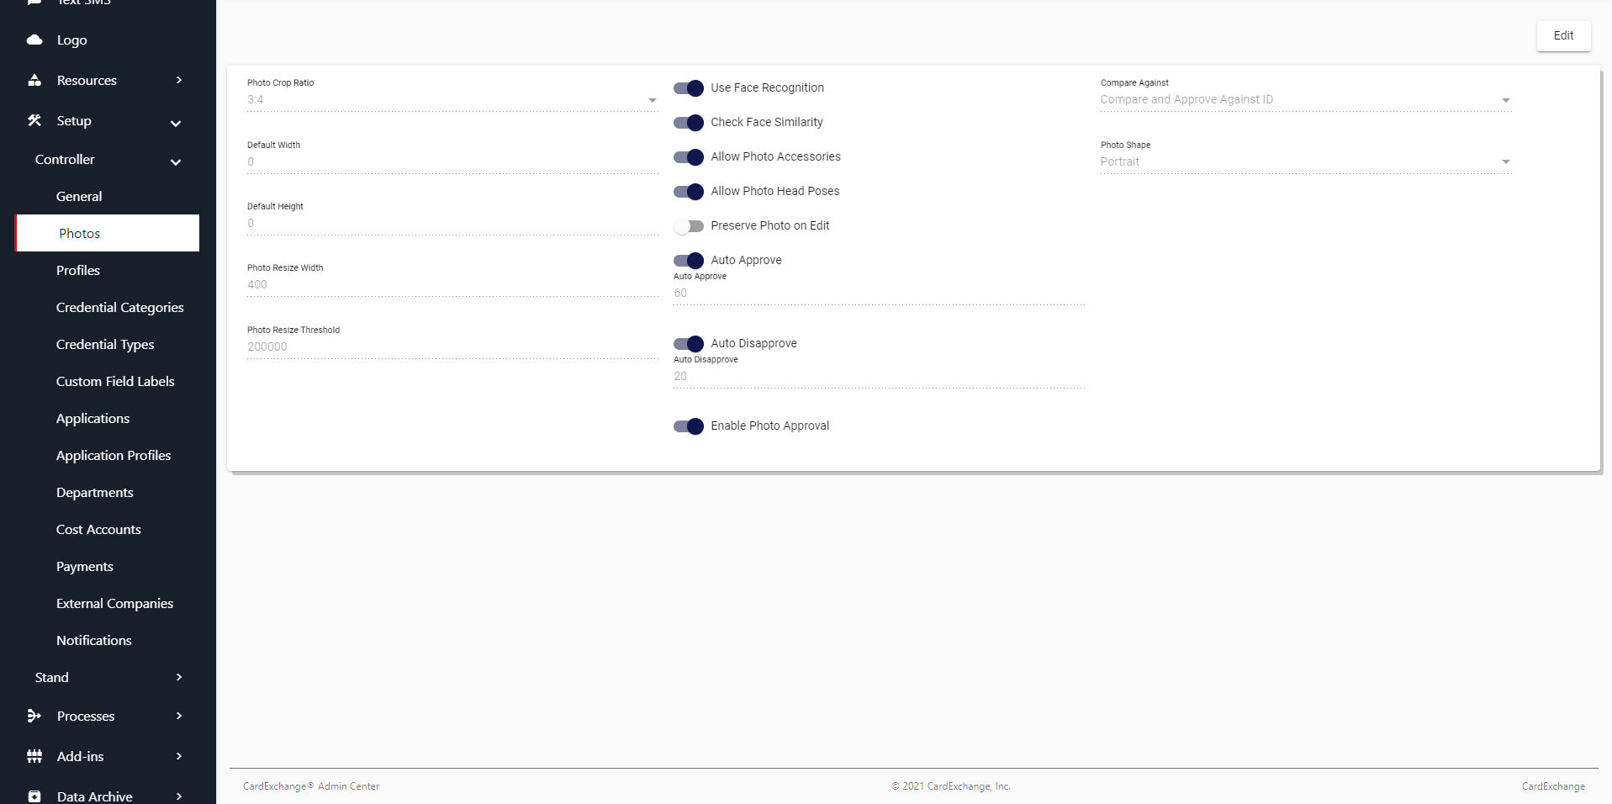Open the Photo Shape dropdown
1612x804 pixels.
[1305, 162]
